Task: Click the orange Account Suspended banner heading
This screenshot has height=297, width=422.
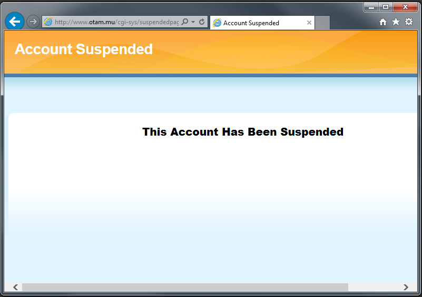Action: pyautogui.click(x=84, y=49)
